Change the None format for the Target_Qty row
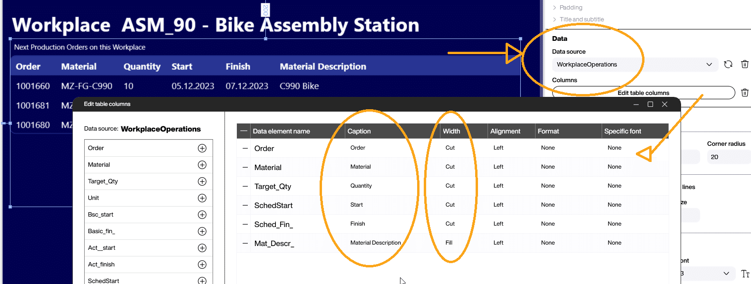Image resolution: width=751 pixels, height=284 pixels. coord(548,186)
